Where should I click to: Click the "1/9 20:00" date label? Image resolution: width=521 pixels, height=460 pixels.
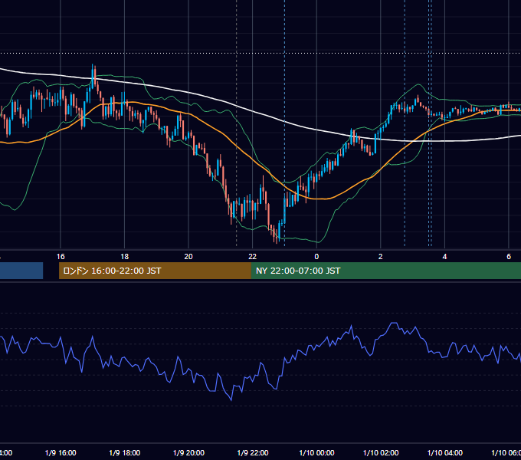(x=188, y=452)
